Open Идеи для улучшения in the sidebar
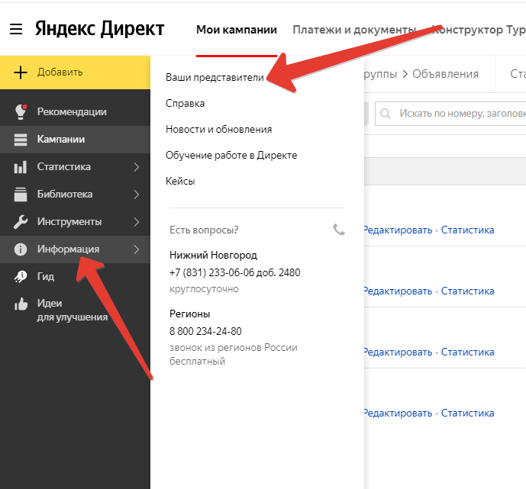Image resolution: width=526 pixels, height=489 pixels. (x=75, y=310)
